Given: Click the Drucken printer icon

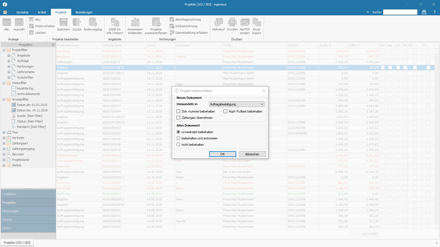Looking at the screenshot, I should [232, 22].
